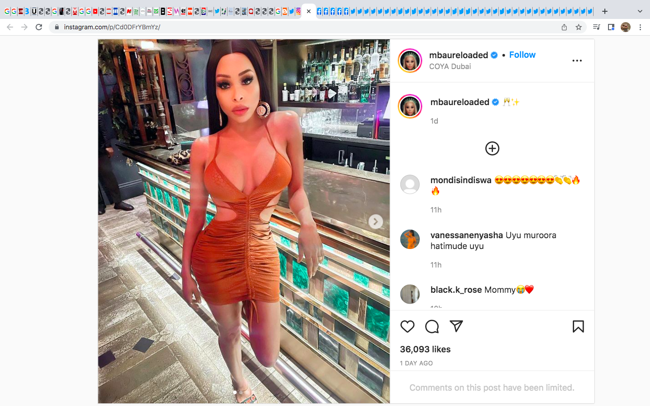The width and height of the screenshot is (650, 406).
Task: Go to next photo in carousel
Action: point(376,221)
